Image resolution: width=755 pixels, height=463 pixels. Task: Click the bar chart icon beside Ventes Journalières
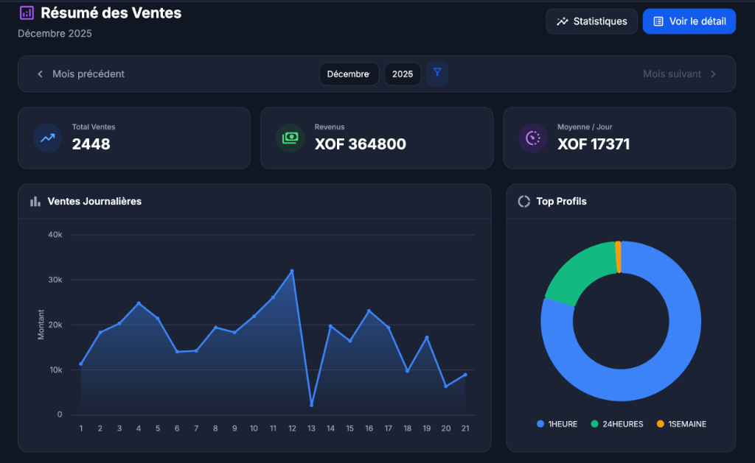click(x=35, y=201)
